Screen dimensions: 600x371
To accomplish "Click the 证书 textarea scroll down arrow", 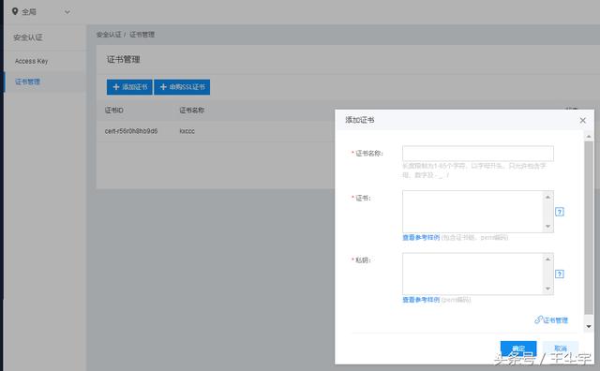I will pyautogui.click(x=547, y=227).
